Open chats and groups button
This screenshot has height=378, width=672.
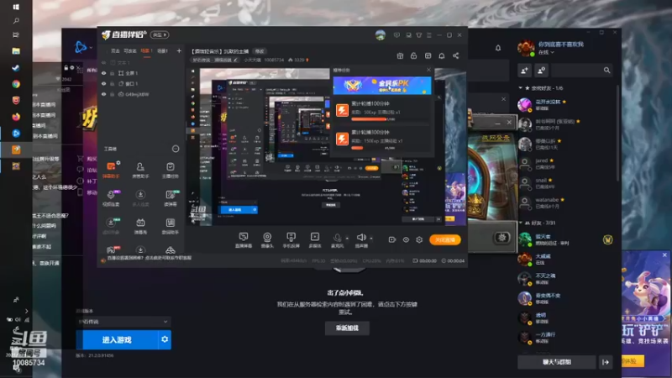coord(556,362)
